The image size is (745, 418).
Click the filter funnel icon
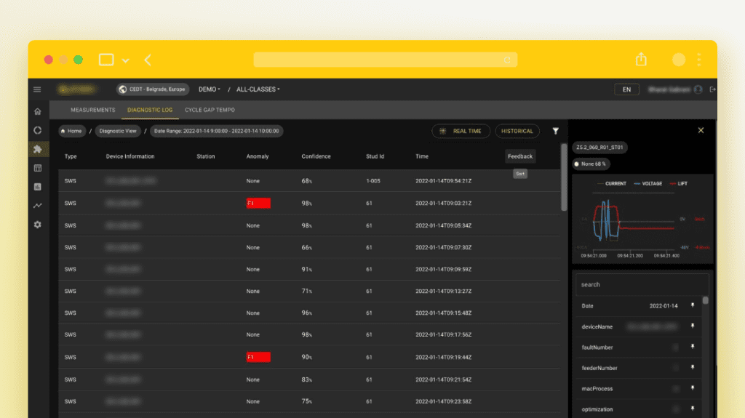coord(556,132)
